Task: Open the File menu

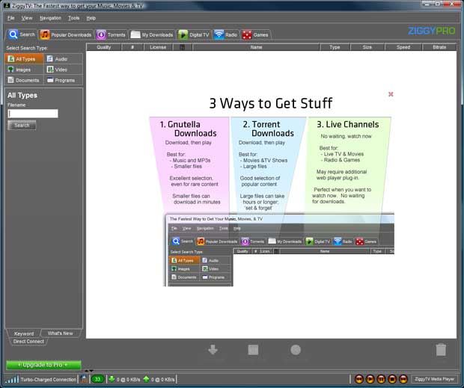Action: coord(11,17)
